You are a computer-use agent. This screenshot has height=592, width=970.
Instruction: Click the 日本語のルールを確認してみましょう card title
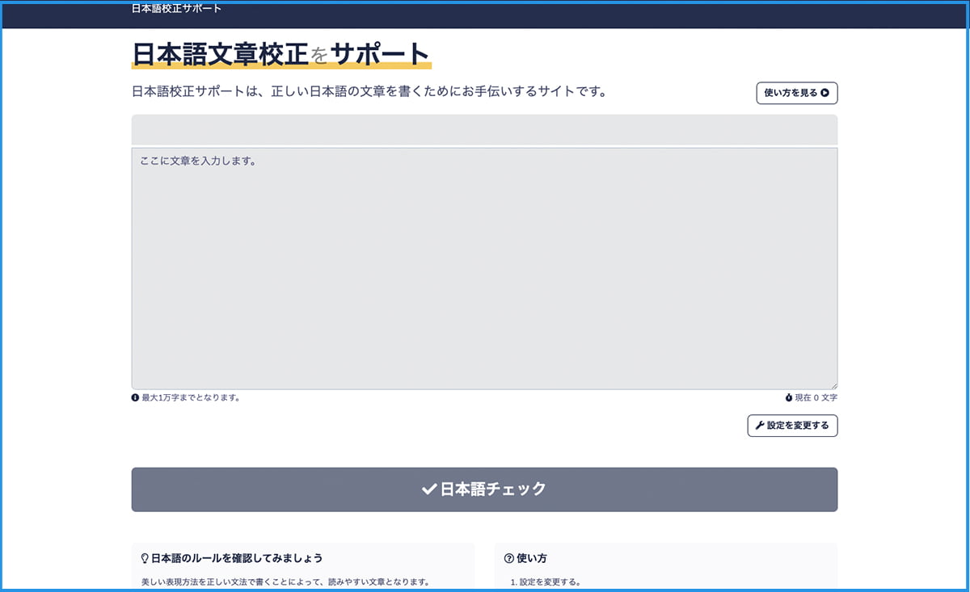click(x=237, y=558)
